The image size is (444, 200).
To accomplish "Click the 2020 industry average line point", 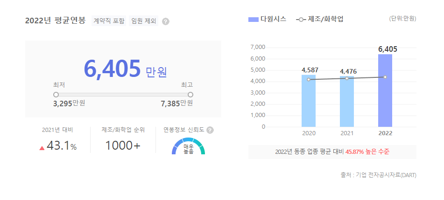I will click(309, 80).
